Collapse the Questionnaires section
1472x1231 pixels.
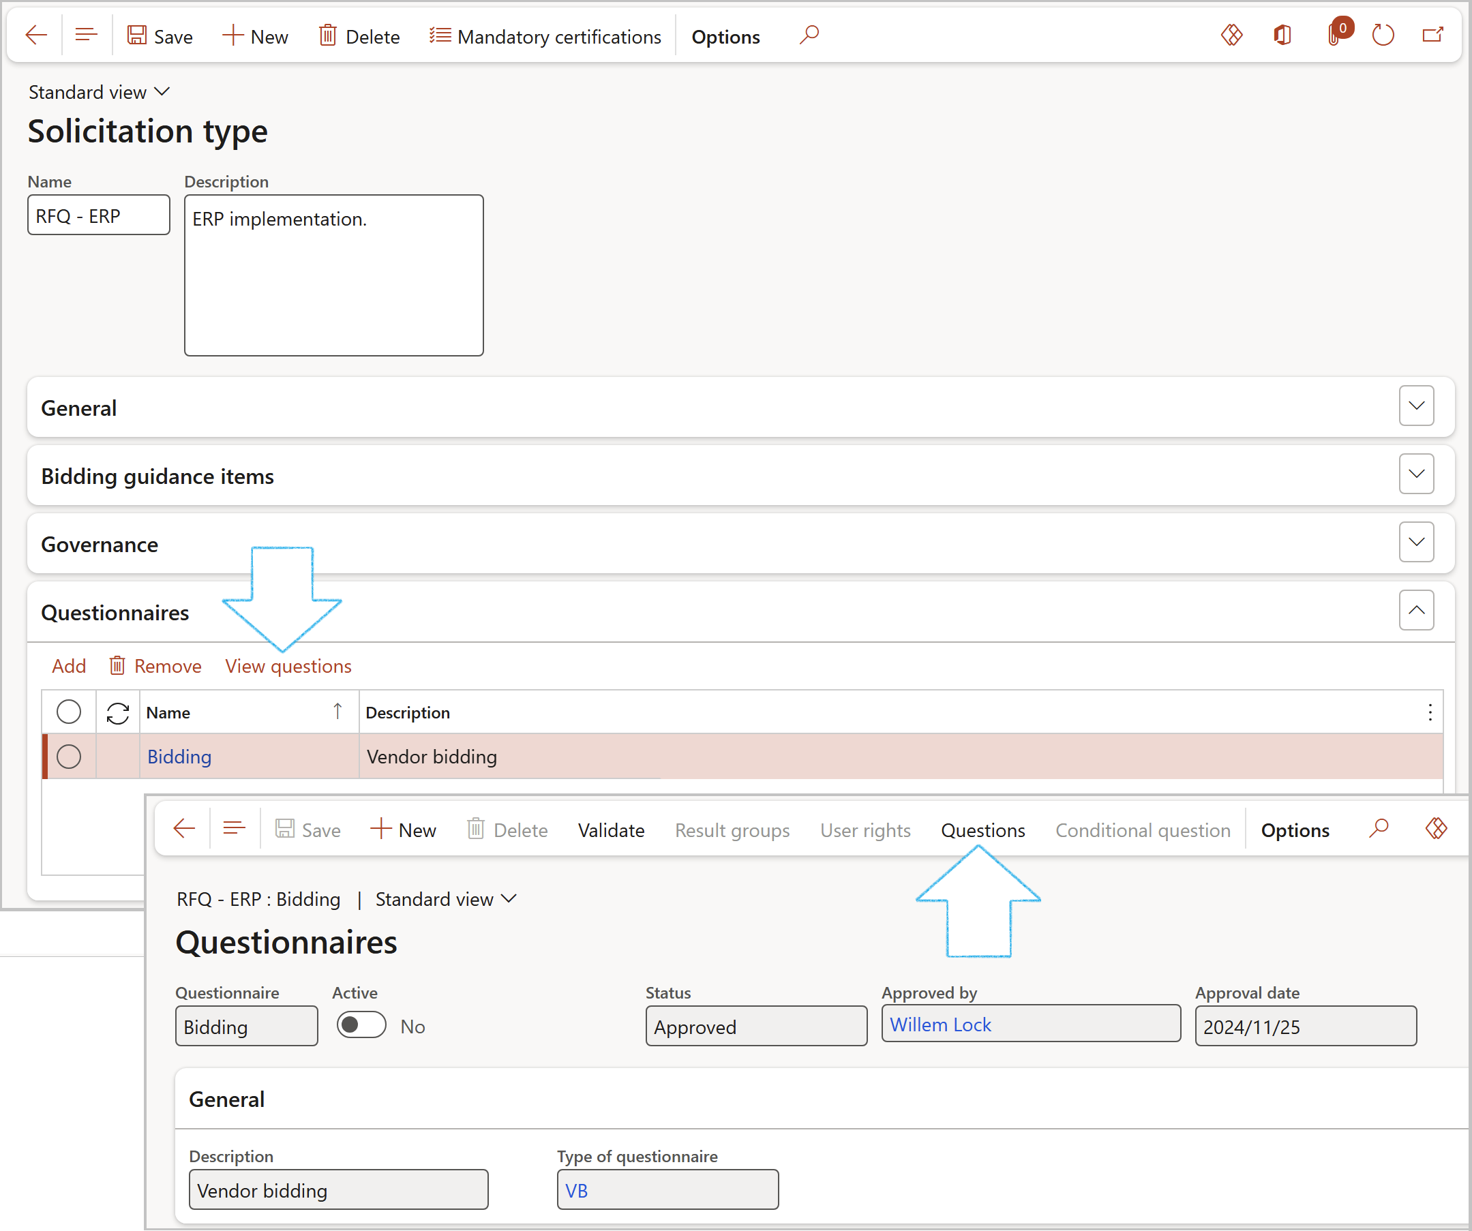coord(1416,611)
